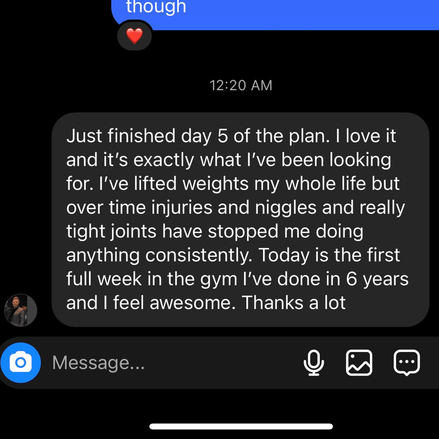Screen dimensions: 439x439
Task: Click "anything consistently" in the gray bubble
Action: click(x=159, y=255)
